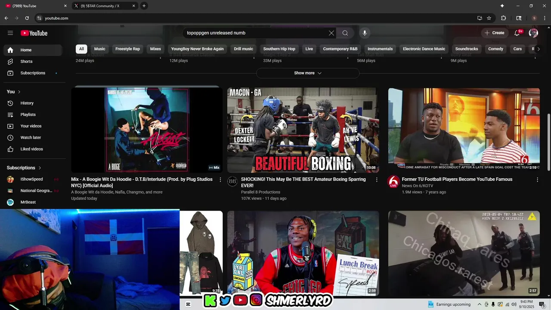Expand the You section chevron
Viewport: 551px width, 310px height.
[19, 92]
